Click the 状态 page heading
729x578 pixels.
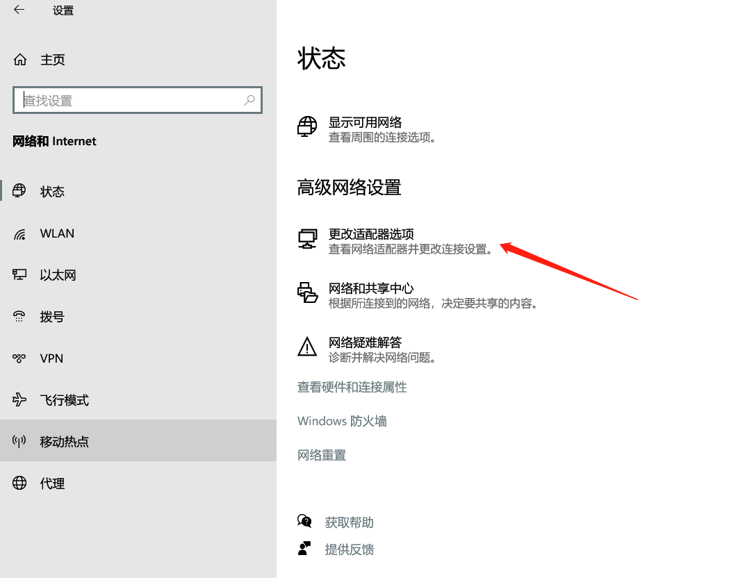321,58
